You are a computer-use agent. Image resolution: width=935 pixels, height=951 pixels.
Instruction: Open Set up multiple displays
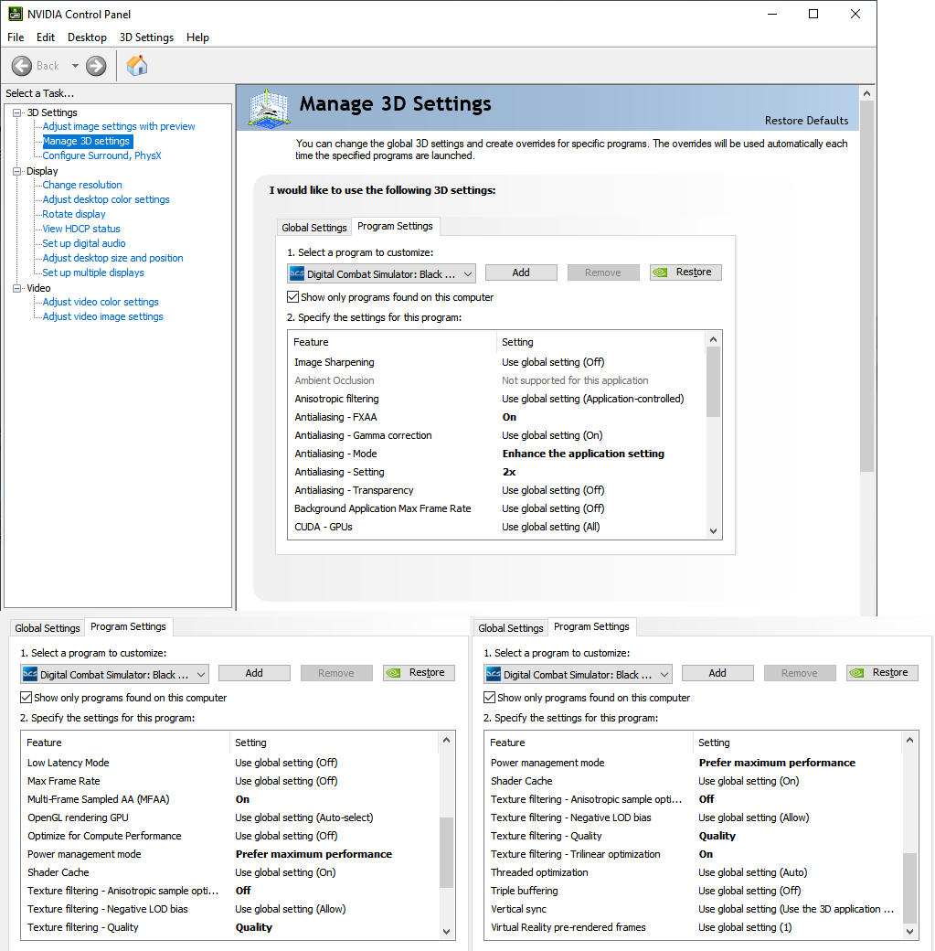click(93, 272)
